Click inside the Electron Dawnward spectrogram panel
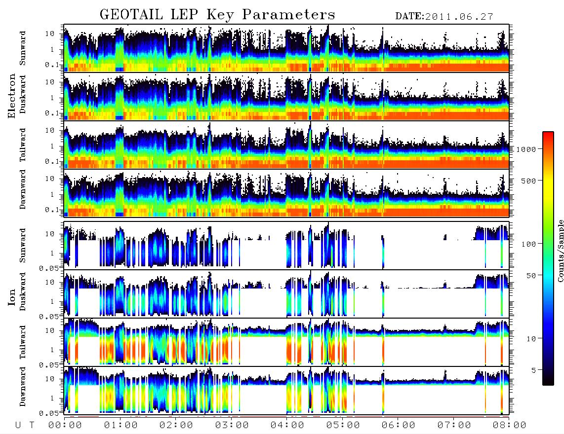 [x=286, y=193]
